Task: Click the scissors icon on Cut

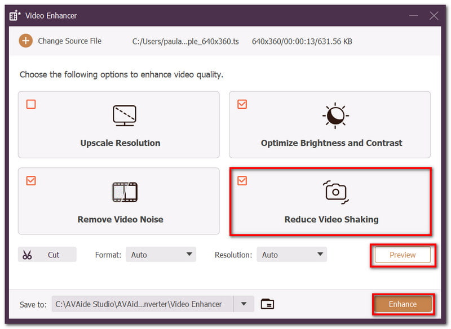Action: click(x=27, y=255)
